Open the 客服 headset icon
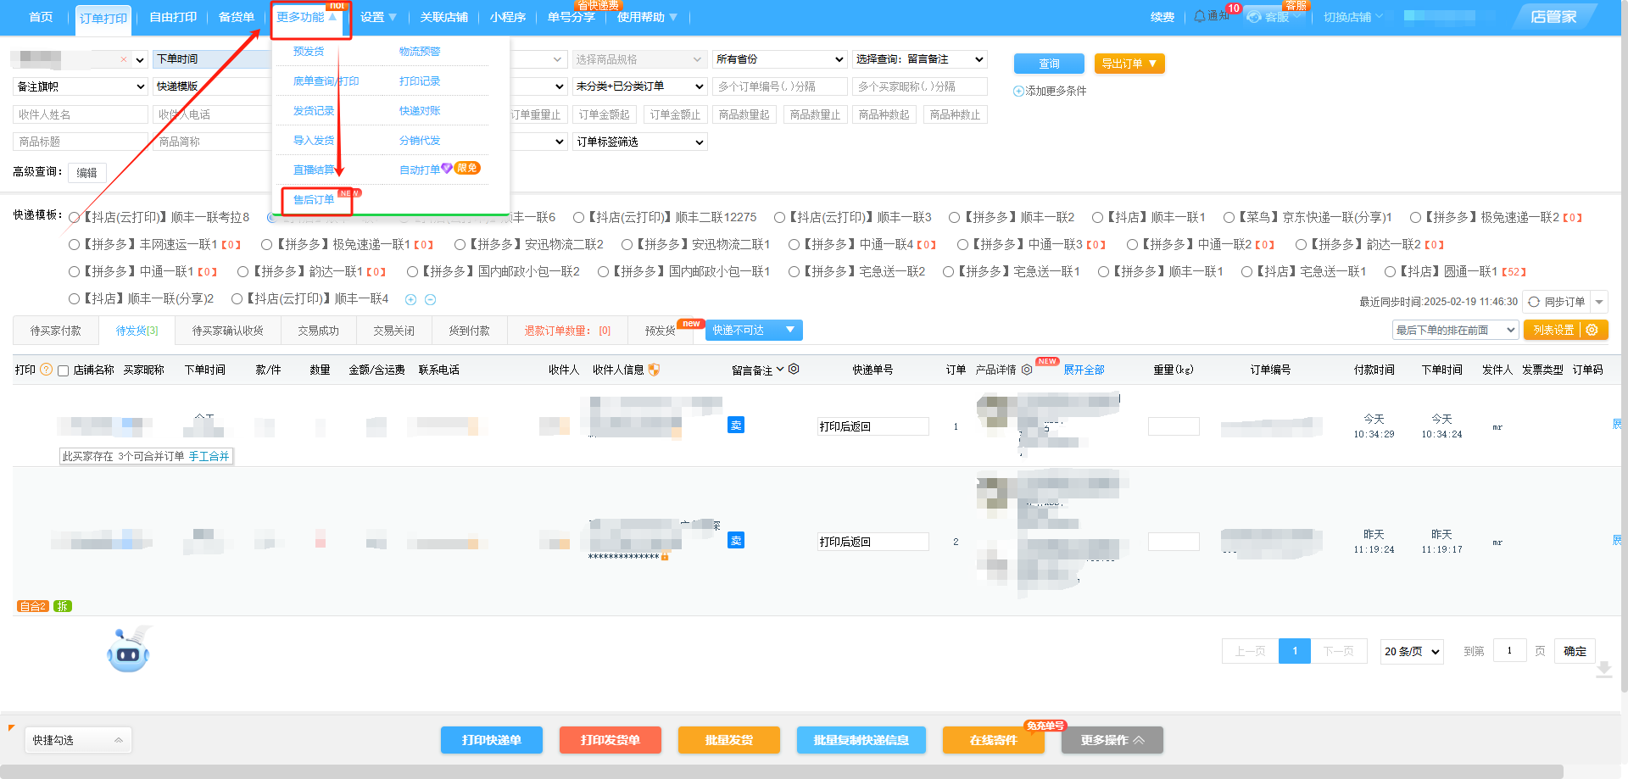This screenshot has width=1628, height=779. click(1254, 17)
